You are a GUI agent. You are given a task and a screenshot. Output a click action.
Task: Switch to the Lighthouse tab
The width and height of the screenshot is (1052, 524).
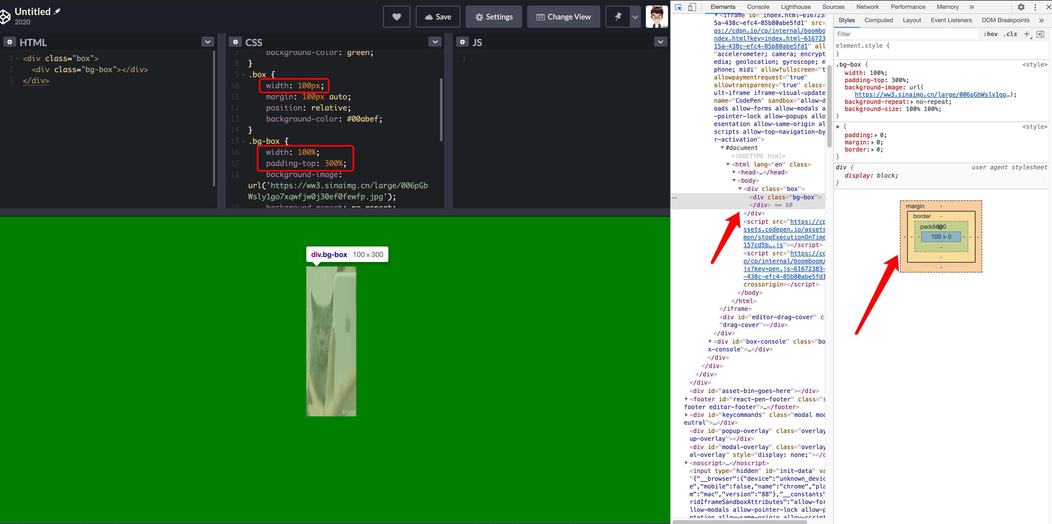click(796, 7)
